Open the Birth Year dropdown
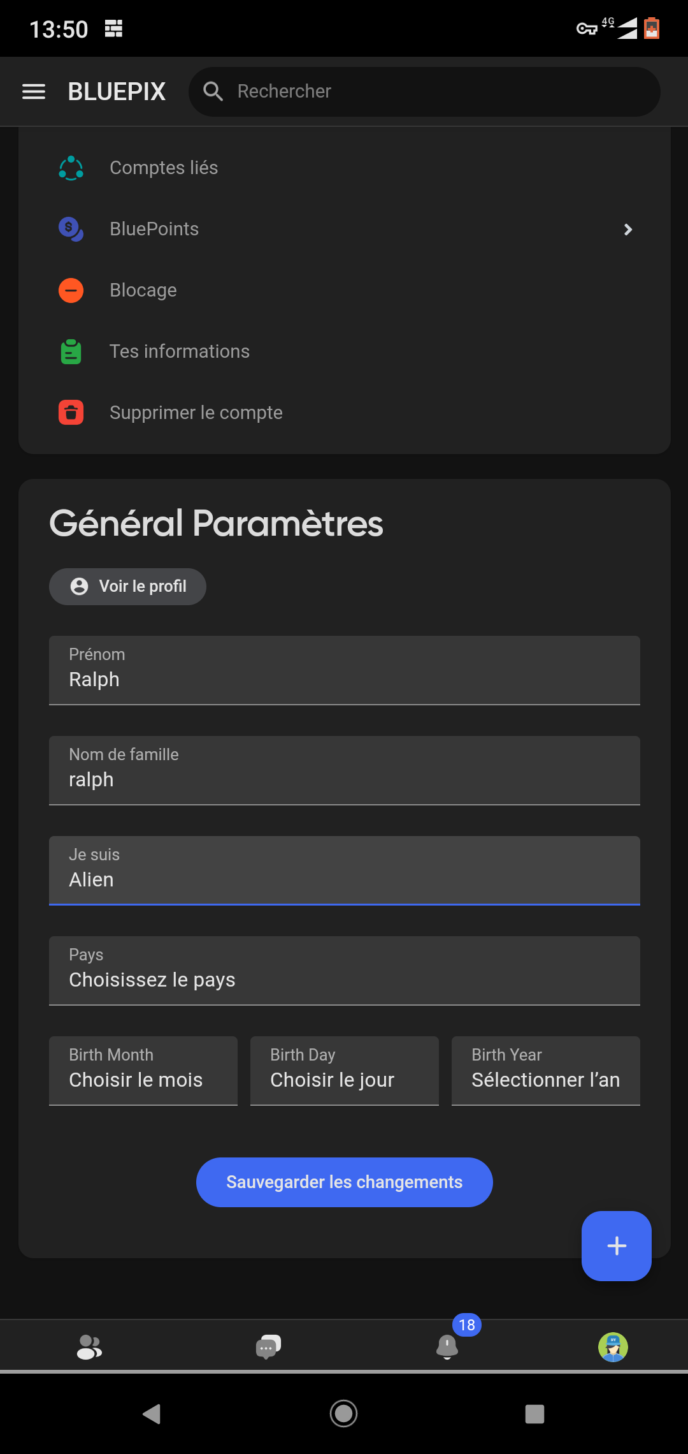Screen dimensions: 688x1454 545,1071
